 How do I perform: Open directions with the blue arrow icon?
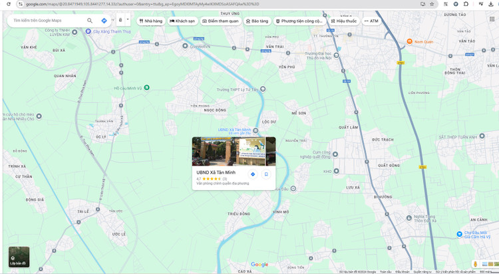[x=104, y=21]
